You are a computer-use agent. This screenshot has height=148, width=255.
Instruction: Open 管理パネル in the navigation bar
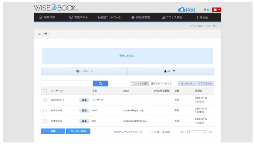click(x=78, y=17)
